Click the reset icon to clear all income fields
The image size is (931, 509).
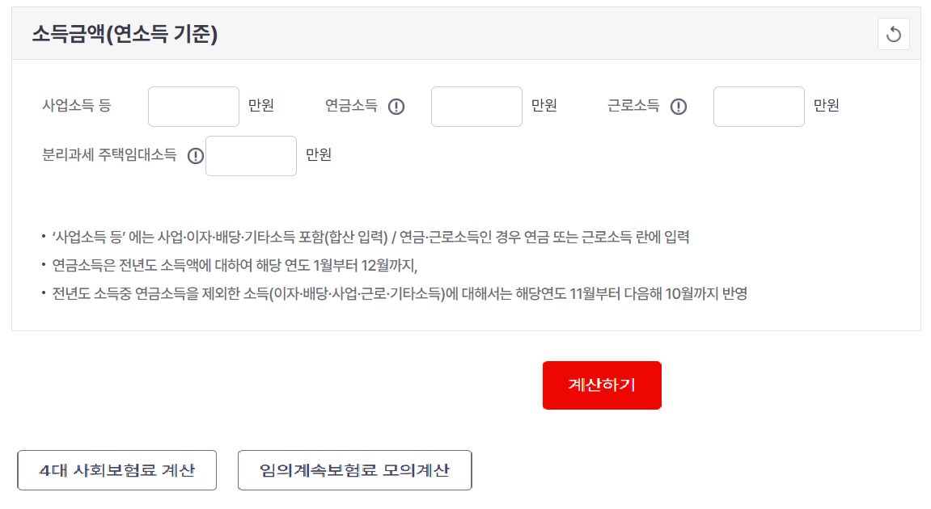pyautogui.click(x=893, y=34)
